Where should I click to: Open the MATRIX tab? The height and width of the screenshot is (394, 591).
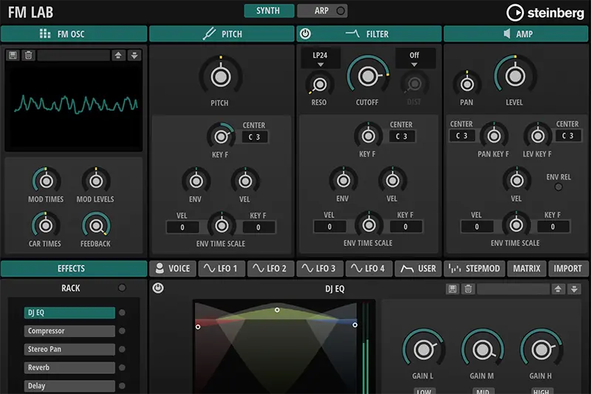pos(527,268)
